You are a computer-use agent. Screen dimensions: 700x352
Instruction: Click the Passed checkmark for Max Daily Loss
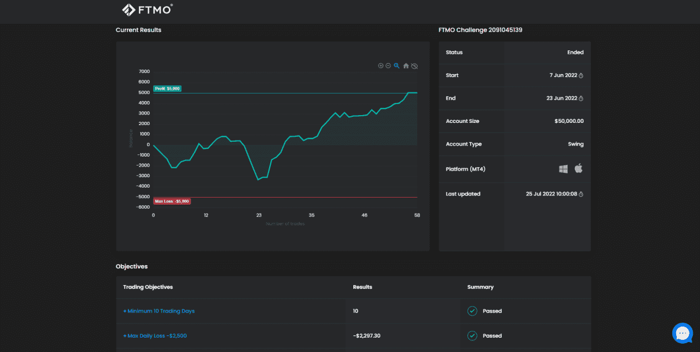pyautogui.click(x=472, y=335)
